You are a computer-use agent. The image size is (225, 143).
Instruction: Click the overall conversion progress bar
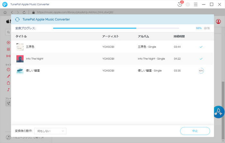pos(116,28)
